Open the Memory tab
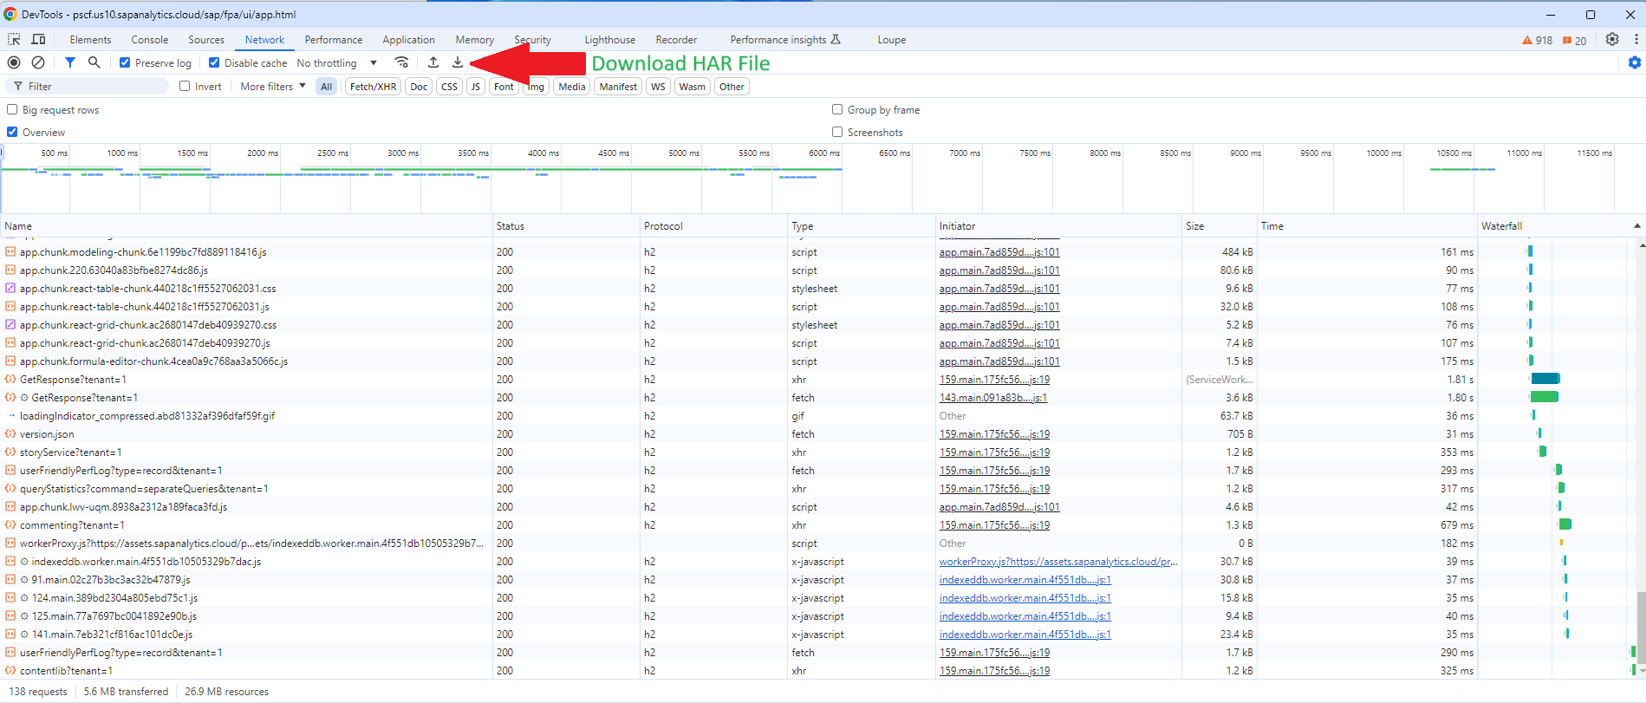Image resolution: width=1646 pixels, height=703 pixels. 475,40
